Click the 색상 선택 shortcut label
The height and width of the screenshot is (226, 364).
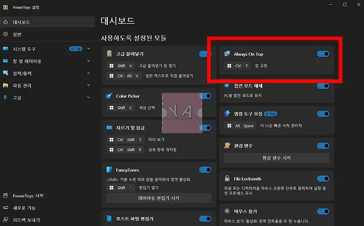coord(147,108)
